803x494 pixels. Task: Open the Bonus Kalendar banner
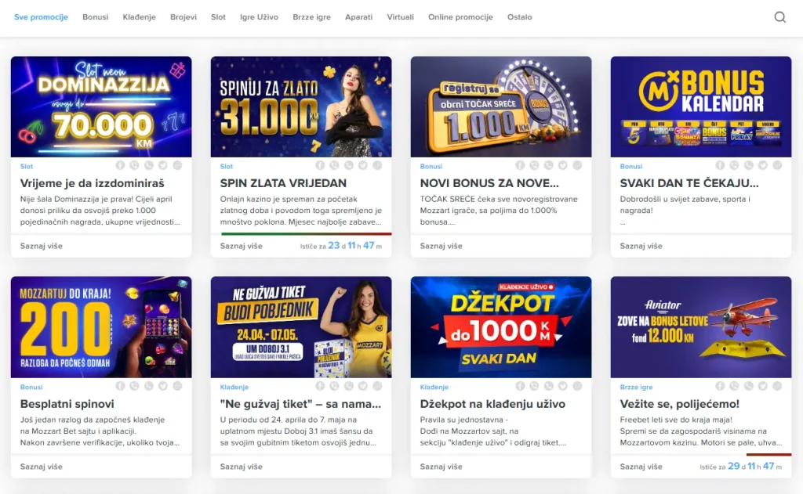pos(701,107)
